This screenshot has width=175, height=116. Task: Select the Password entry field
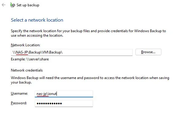pos(64,103)
